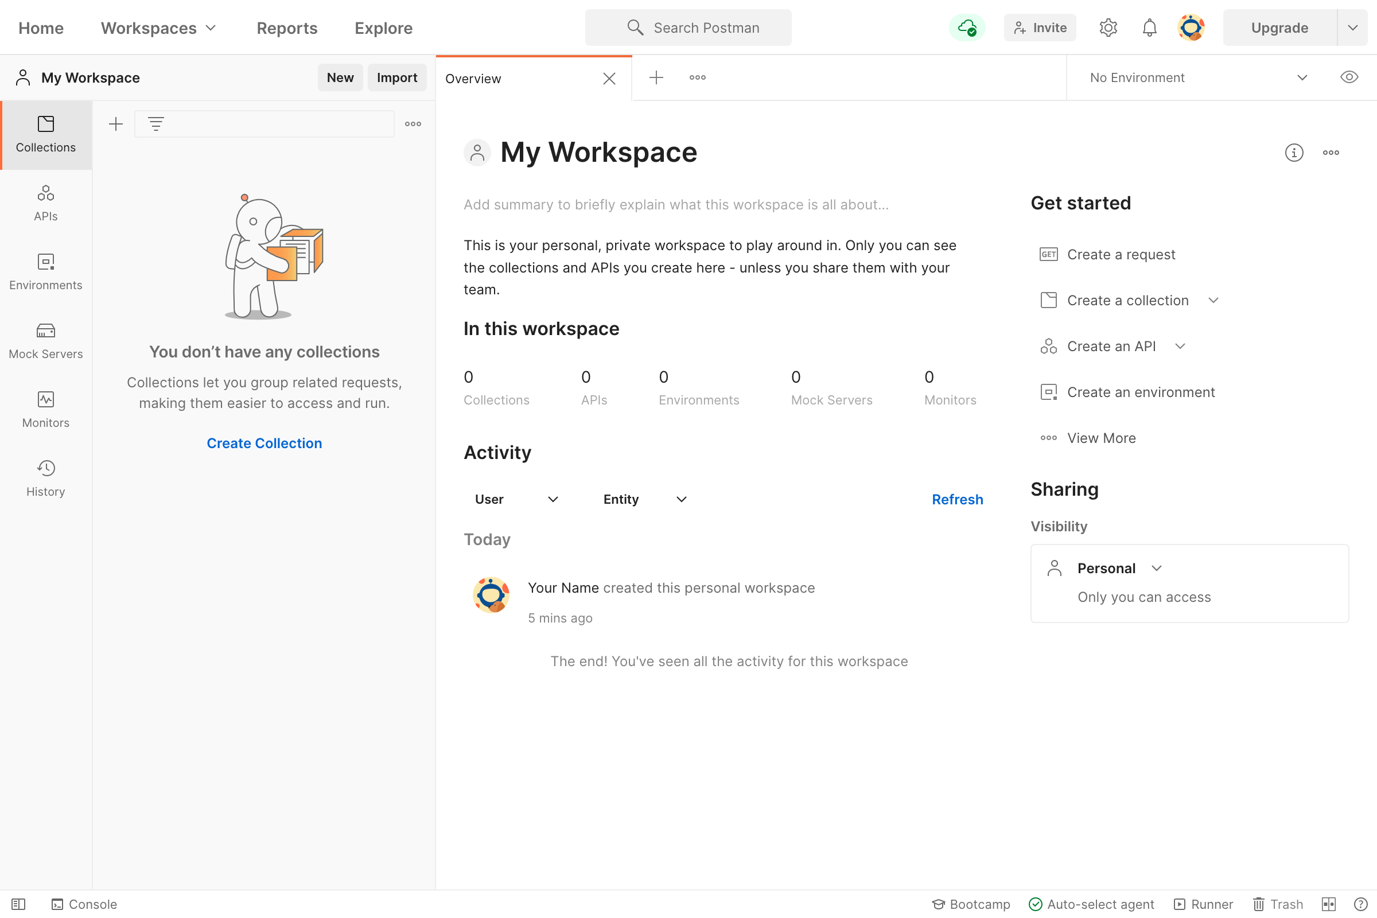Click the Invite button

[x=1040, y=28]
